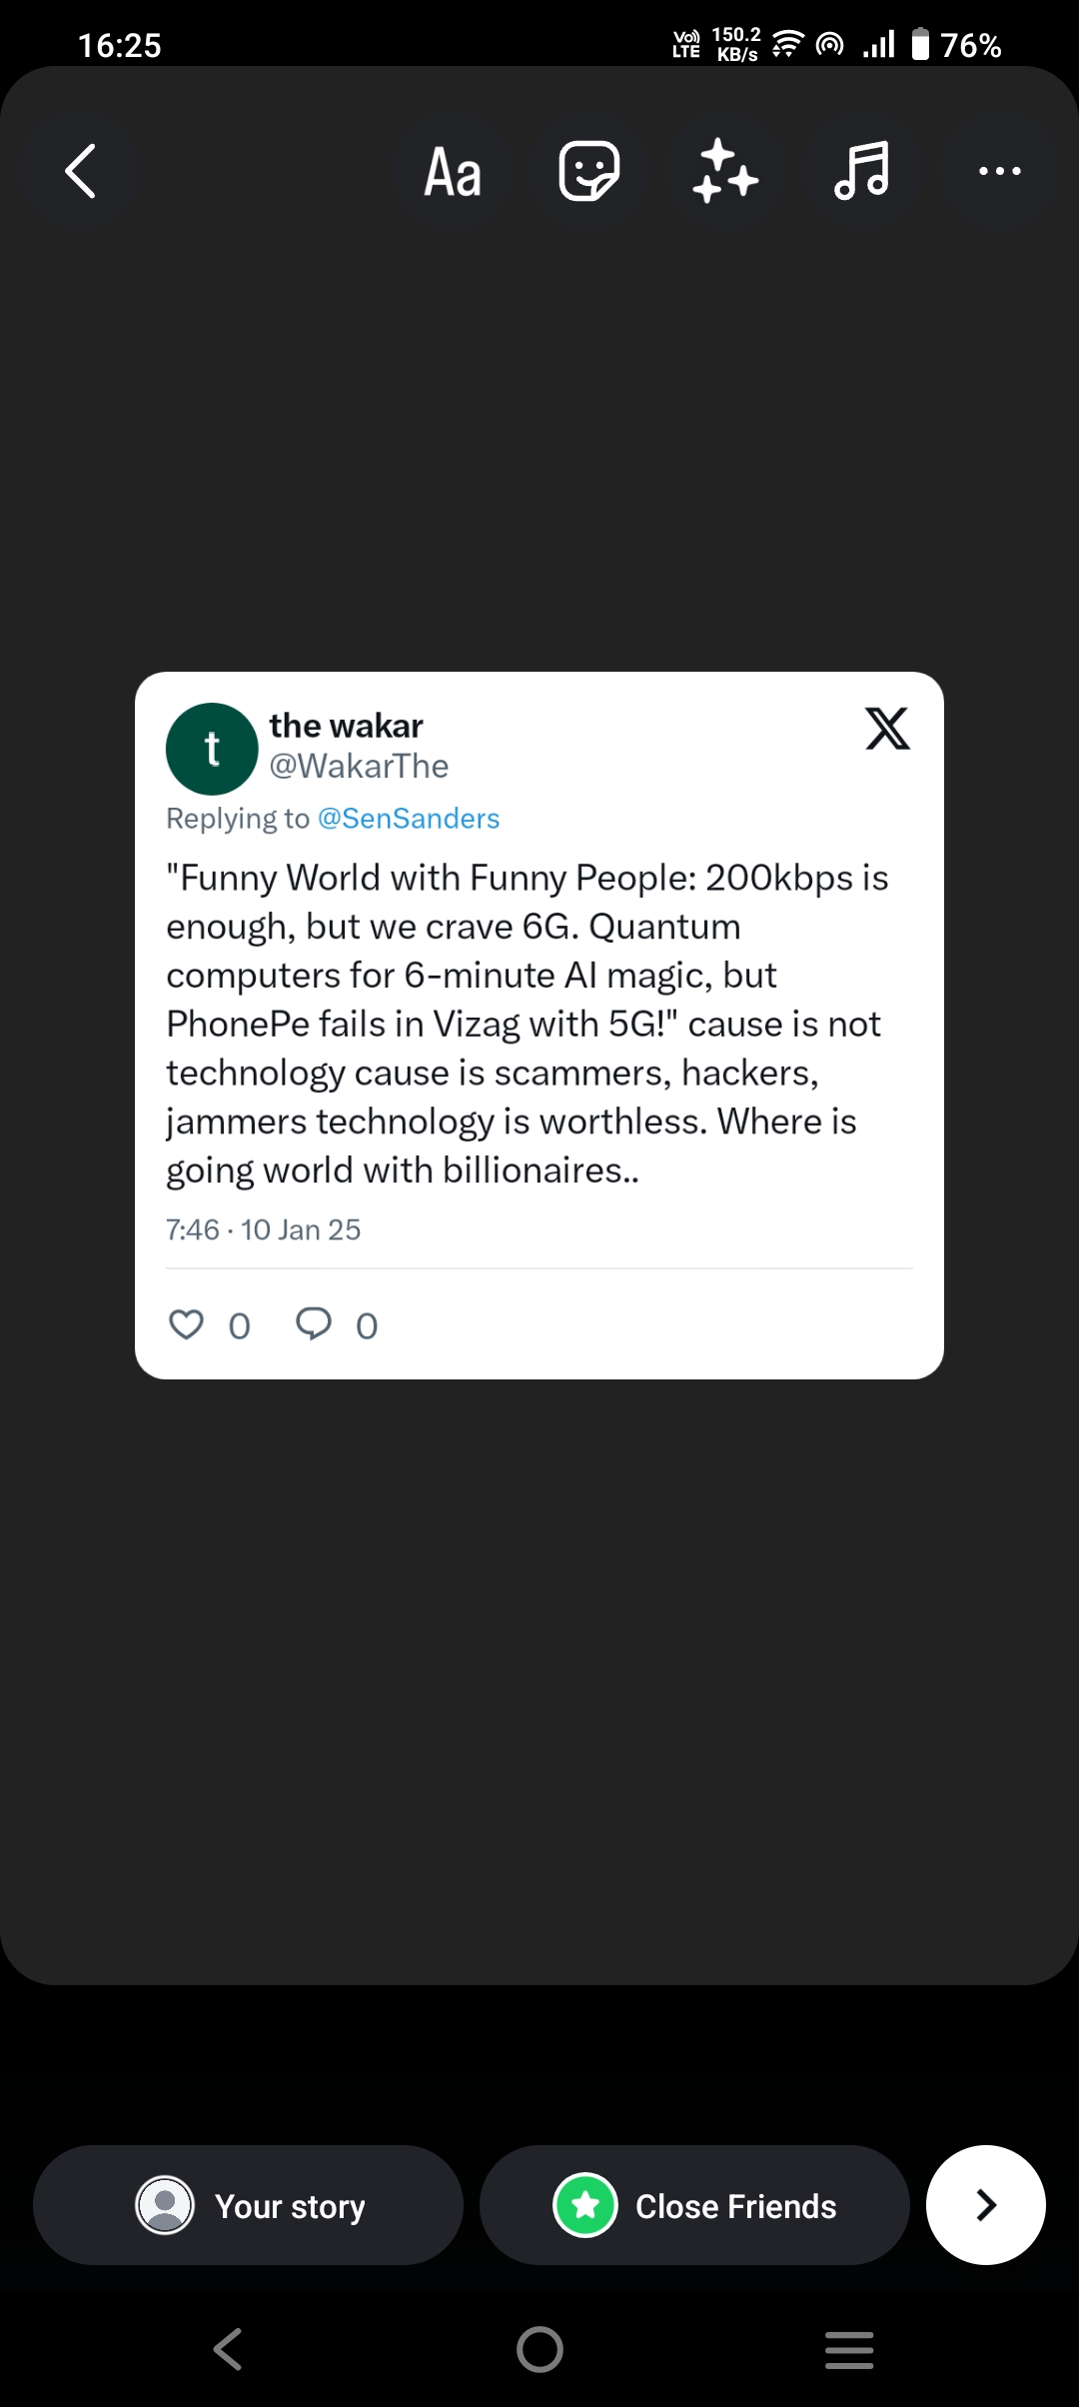
Task: Open the sticker picker icon
Action: 588,171
